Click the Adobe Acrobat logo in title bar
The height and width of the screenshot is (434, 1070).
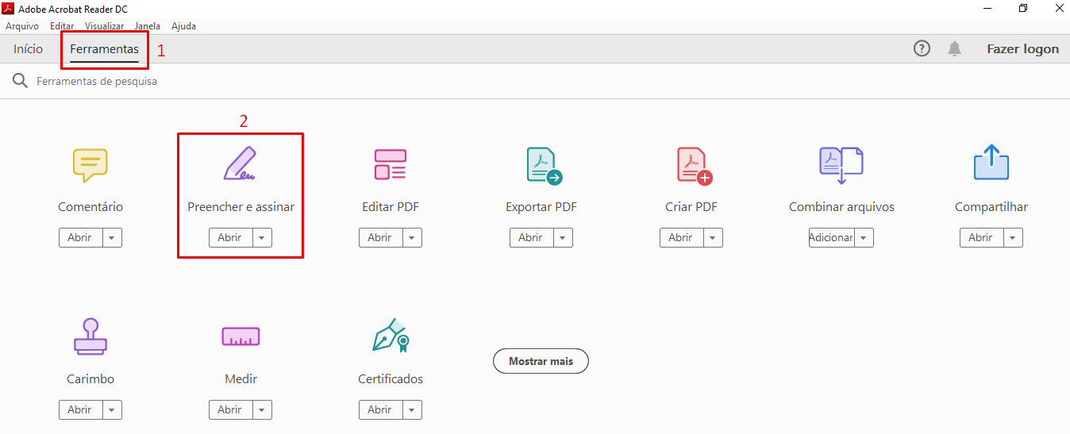click(9, 9)
